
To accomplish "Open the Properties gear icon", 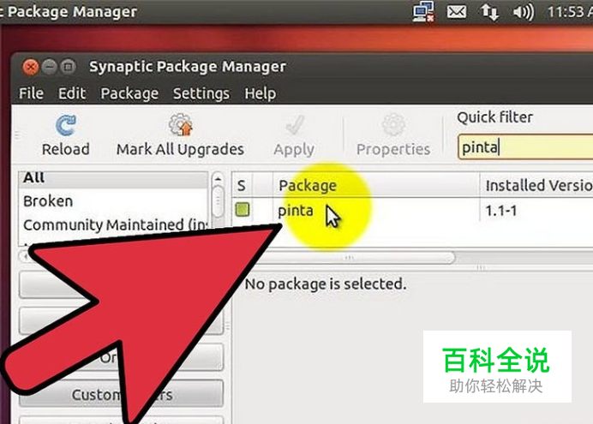I will click(393, 125).
